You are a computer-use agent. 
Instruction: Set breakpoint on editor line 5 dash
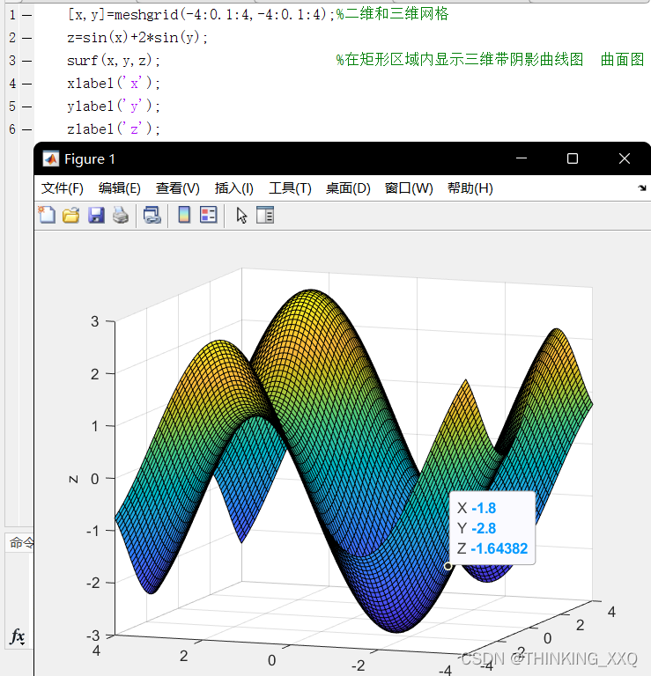[26, 107]
